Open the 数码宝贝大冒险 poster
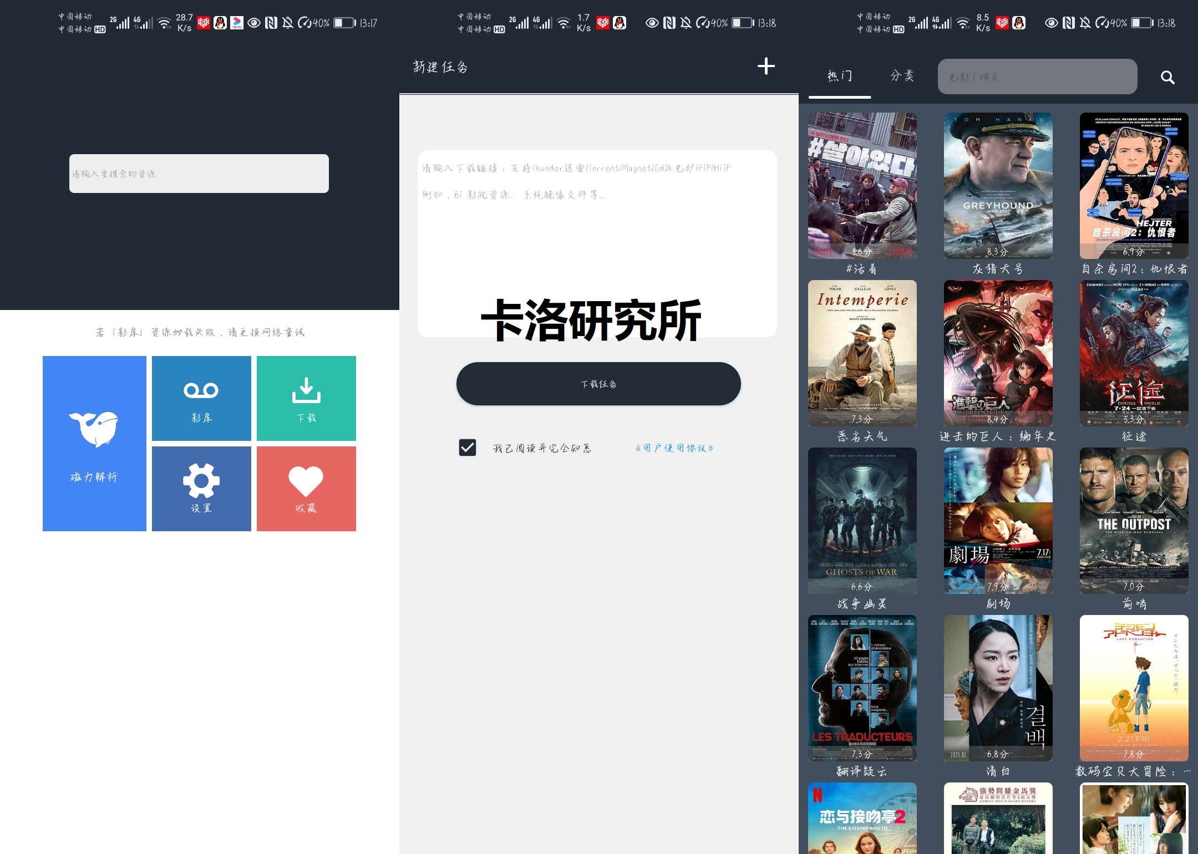 [x=1134, y=688]
